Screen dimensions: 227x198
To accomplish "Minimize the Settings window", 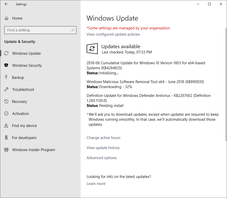I will (x=198, y=4).
